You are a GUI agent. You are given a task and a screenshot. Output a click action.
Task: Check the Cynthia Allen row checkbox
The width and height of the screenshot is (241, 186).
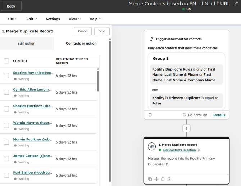tap(6, 92)
